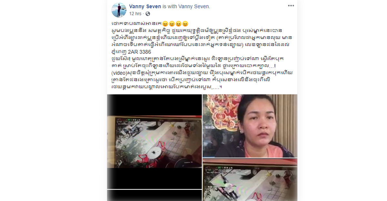Click the first line of the post text
Screen dimensions: 387x201
point(149,24)
